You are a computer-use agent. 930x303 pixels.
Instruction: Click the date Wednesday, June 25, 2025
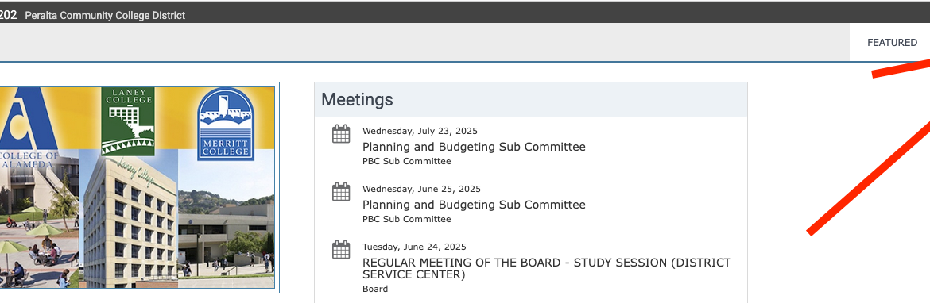(422, 190)
